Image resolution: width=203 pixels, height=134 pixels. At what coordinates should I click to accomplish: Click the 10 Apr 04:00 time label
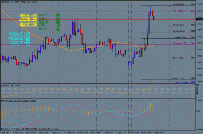(x=70, y=132)
